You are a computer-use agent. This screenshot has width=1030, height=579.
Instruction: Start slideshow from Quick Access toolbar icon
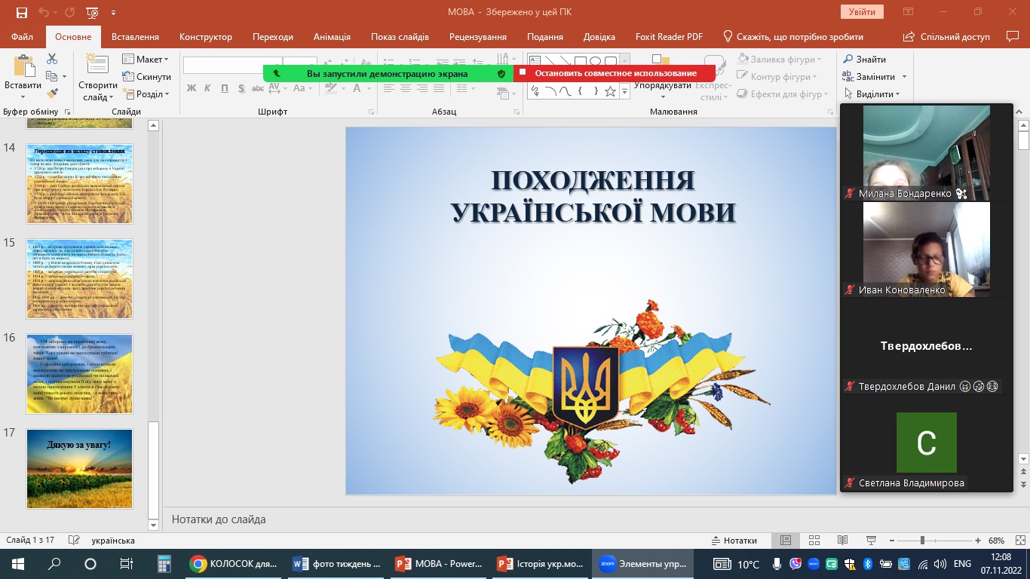[93, 13]
